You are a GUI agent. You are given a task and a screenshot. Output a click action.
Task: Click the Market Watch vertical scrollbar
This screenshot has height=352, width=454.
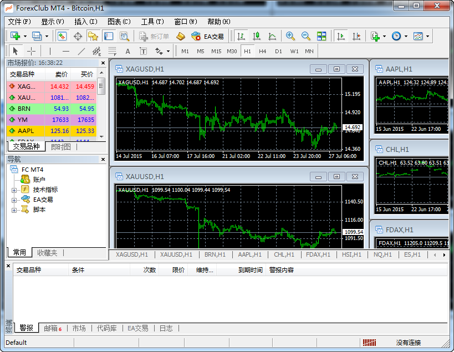pos(101,86)
